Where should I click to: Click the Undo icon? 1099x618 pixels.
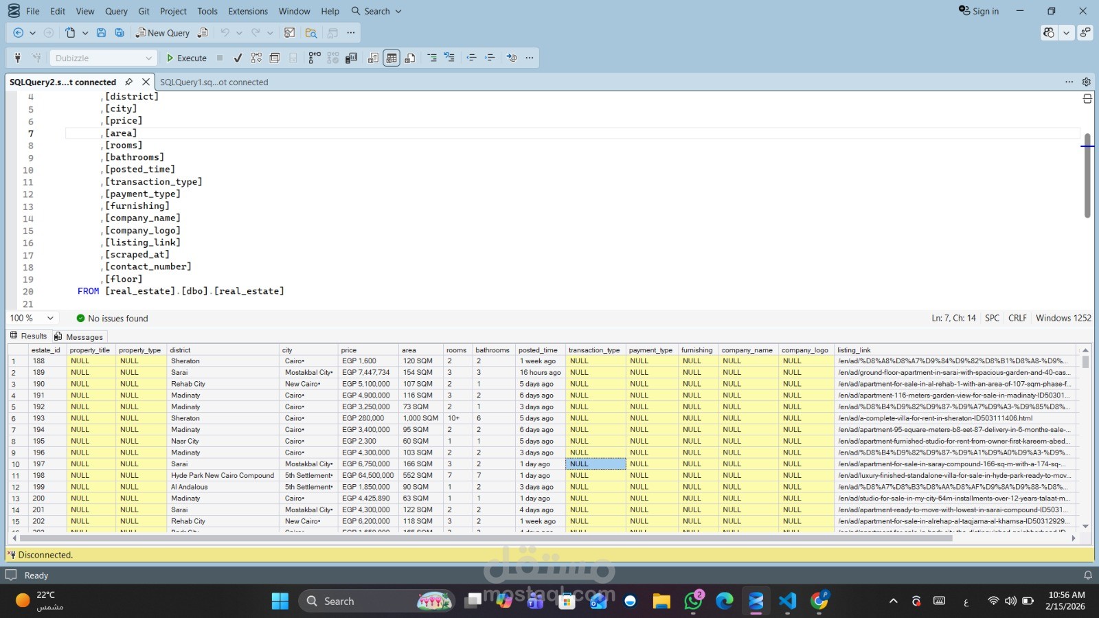click(225, 33)
